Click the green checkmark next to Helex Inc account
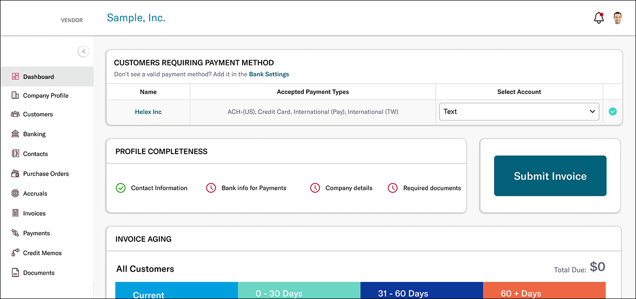Viewport: 636px width, 299px height. [x=612, y=112]
